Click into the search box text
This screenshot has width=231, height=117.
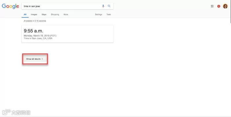point(32,6)
